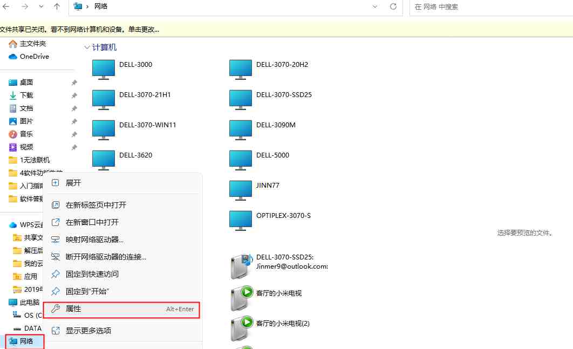Select the DELL-3000 computer icon
The image size is (573, 349).
pyautogui.click(x=104, y=70)
